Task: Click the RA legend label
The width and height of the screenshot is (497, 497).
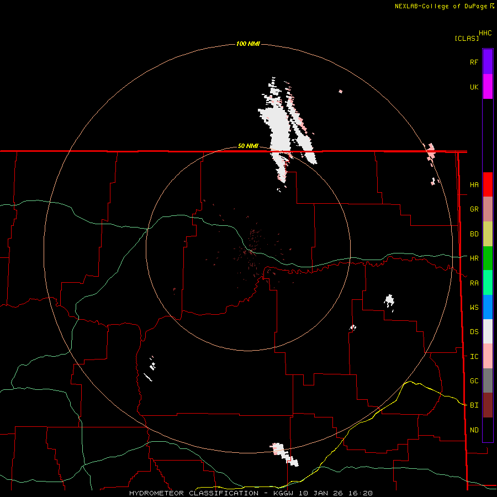Action: click(474, 283)
